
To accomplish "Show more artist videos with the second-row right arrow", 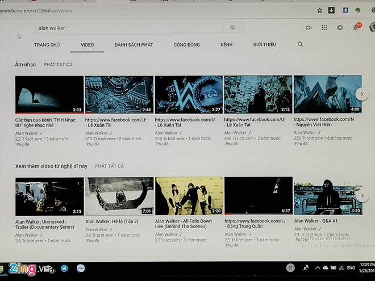I will coord(363,196).
